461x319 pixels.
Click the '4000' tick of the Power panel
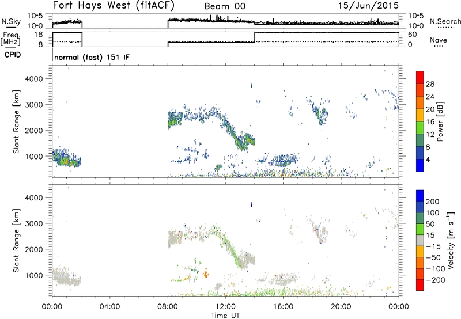pyautogui.click(x=34, y=79)
